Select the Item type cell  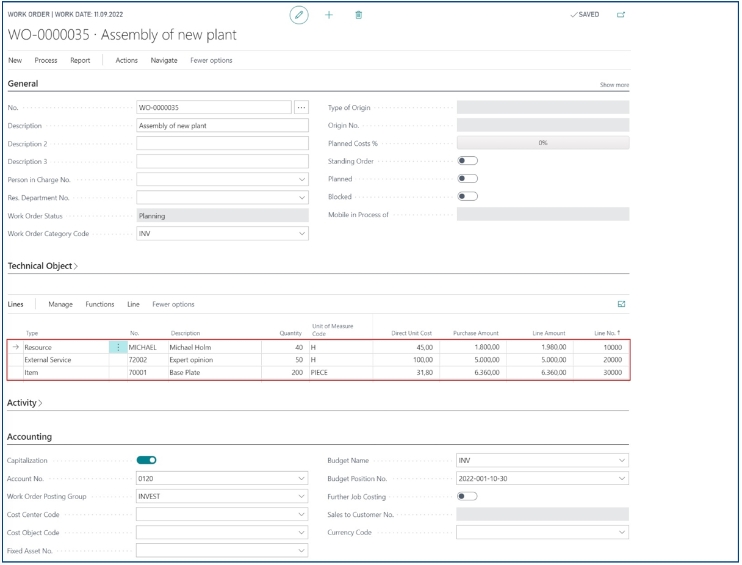(x=66, y=372)
